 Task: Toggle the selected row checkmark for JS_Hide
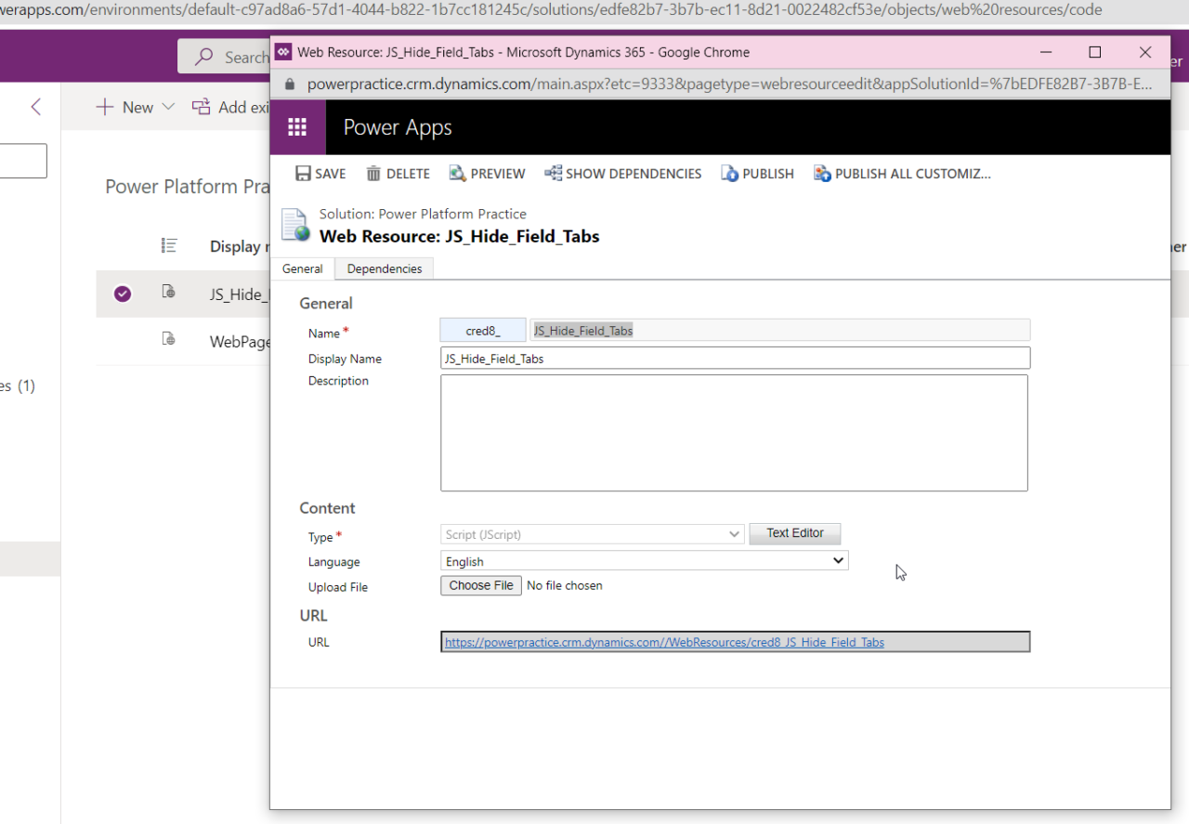pyautogui.click(x=123, y=294)
